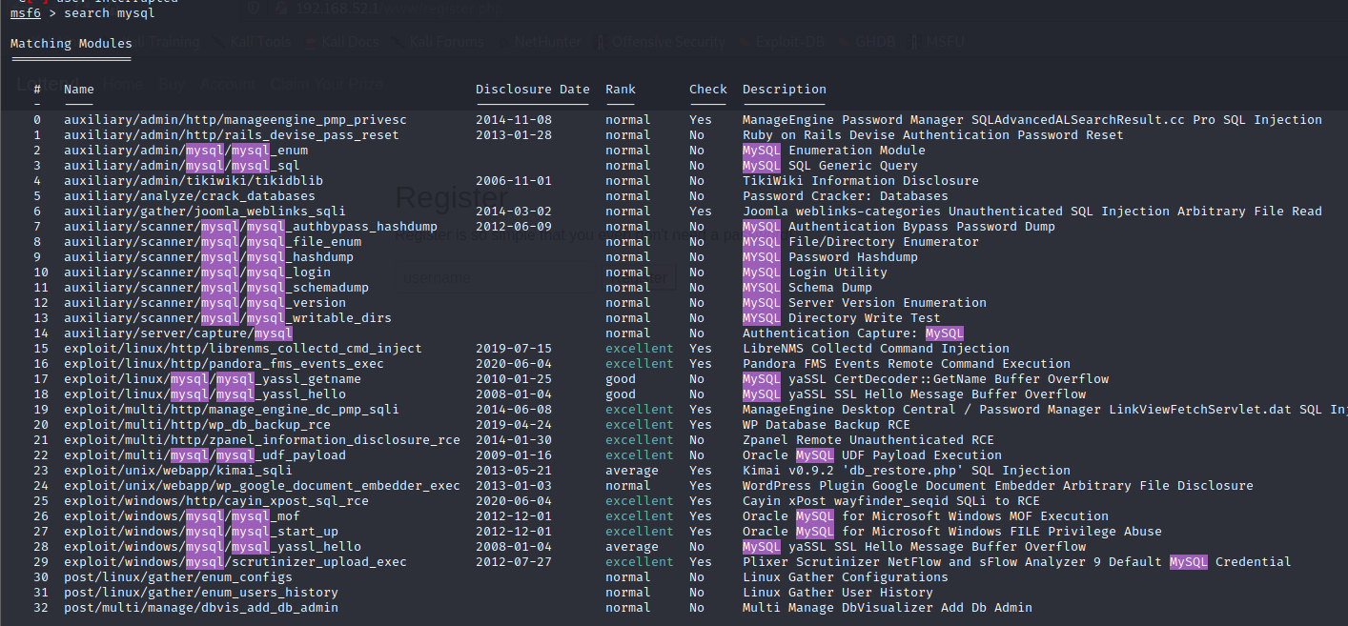
Task: Select module exploit/windows/mysql/mysql_start_up
Action: [201, 532]
